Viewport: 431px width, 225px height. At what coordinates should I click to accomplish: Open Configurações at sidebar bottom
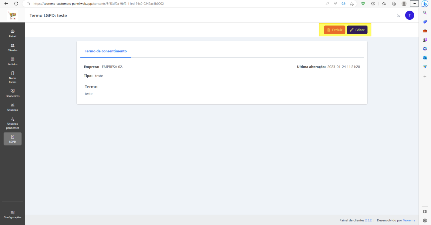(12, 214)
